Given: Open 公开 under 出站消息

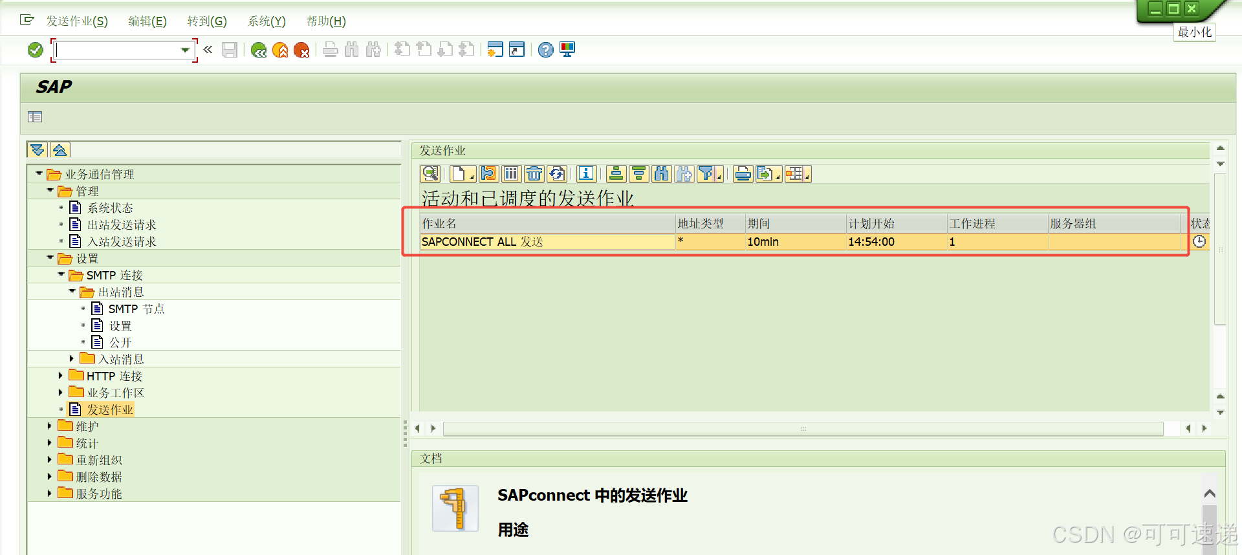Looking at the screenshot, I should pos(120,342).
